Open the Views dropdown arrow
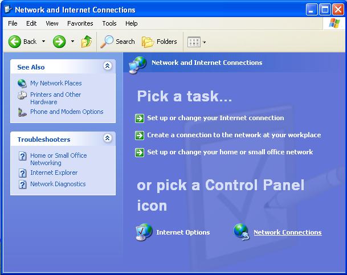347x275 pixels. 204,42
